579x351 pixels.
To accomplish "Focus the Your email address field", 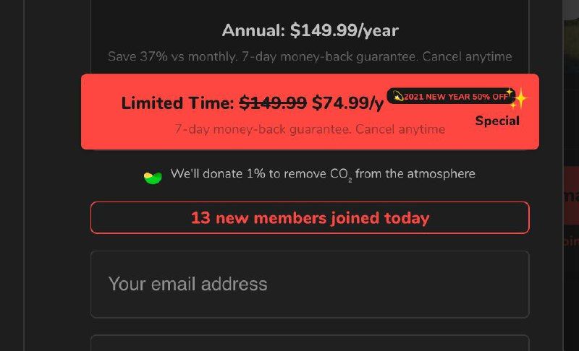I will click(310, 284).
